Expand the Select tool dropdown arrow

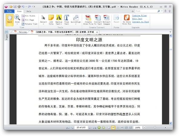(43, 24)
